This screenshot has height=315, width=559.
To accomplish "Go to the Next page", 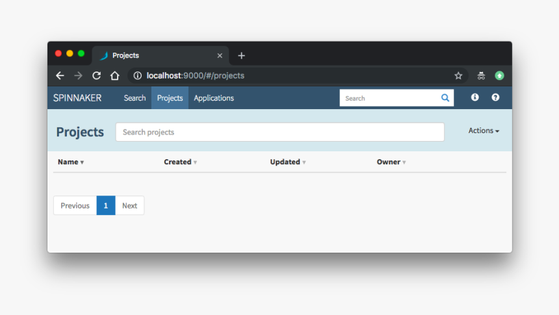I will pos(130,206).
